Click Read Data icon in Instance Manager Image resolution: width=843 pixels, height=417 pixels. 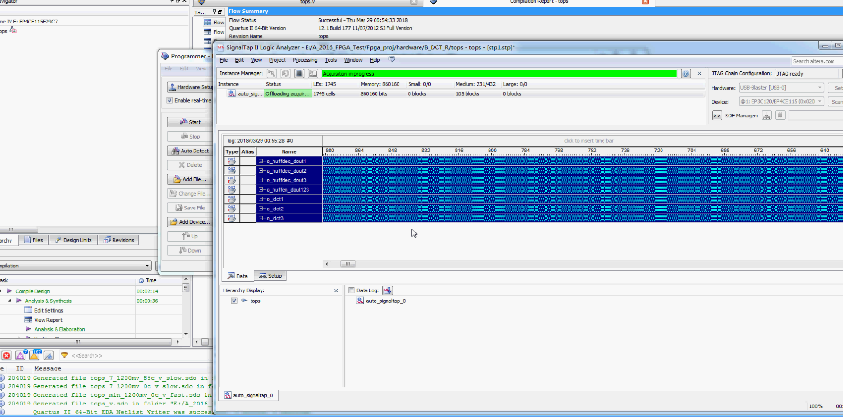pyautogui.click(x=313, y=73)
